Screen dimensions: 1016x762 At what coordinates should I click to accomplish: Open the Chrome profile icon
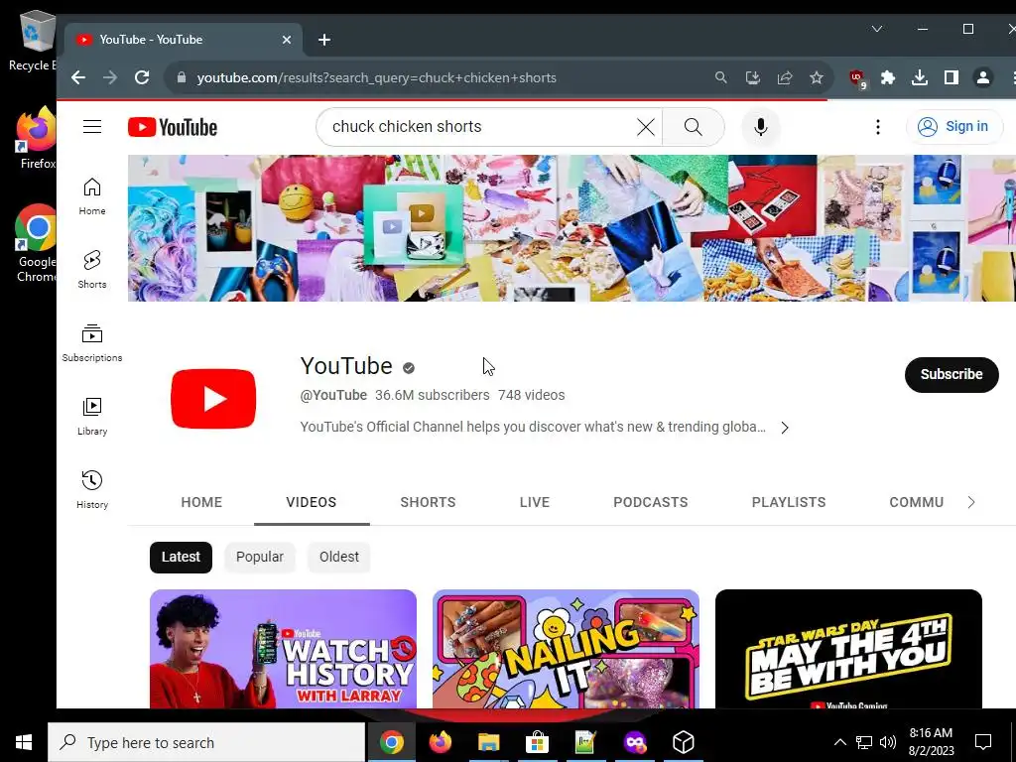(x=983, y=77)
